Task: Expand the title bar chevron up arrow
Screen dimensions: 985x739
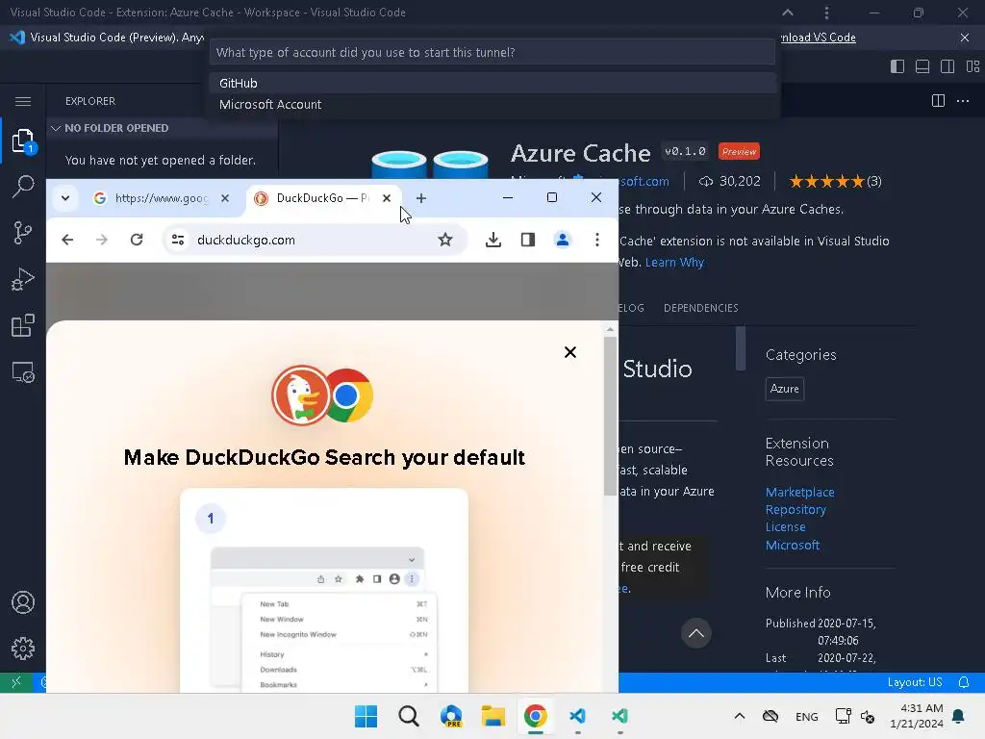Action: [787, 13]
